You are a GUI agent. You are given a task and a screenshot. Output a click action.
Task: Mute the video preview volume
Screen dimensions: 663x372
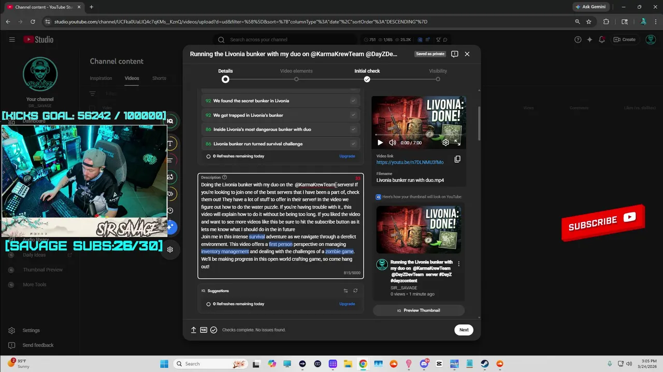(x=393, y=143)
